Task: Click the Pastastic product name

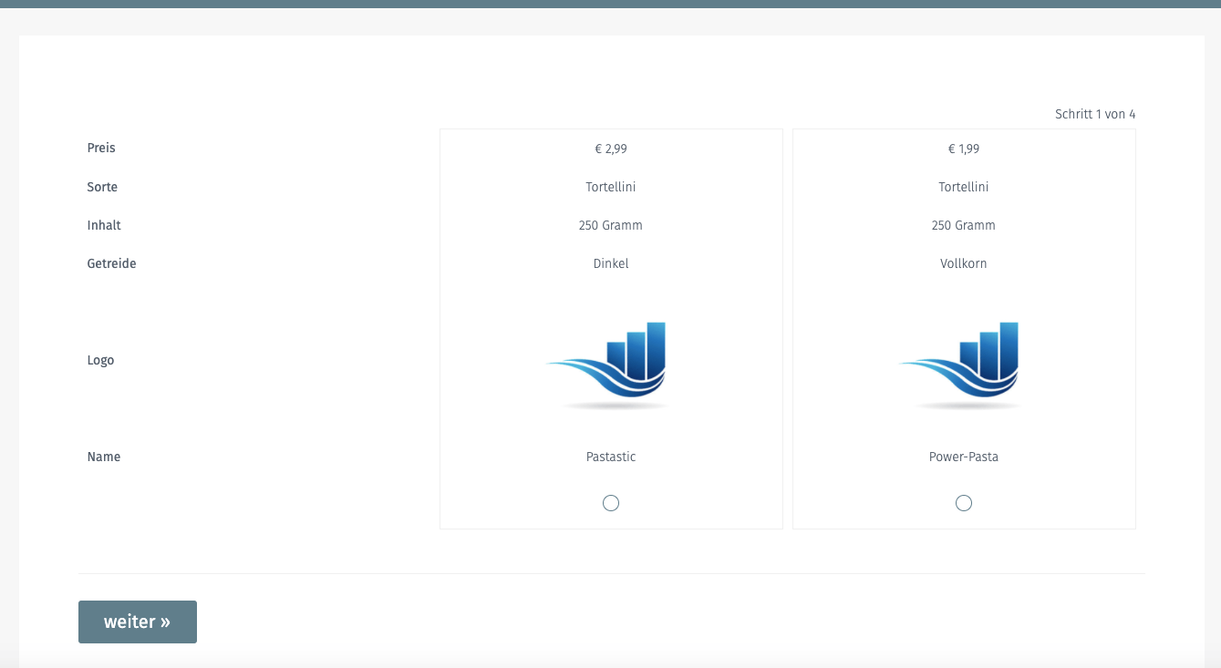Action: pos(611,457)
